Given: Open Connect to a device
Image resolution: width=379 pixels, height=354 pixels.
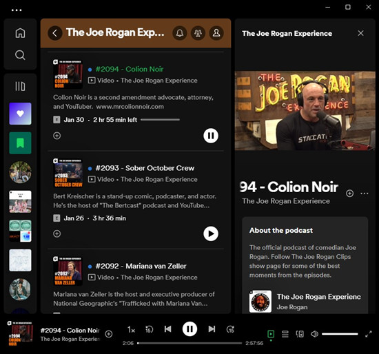Looking at the screenshot, I should 300,334.
